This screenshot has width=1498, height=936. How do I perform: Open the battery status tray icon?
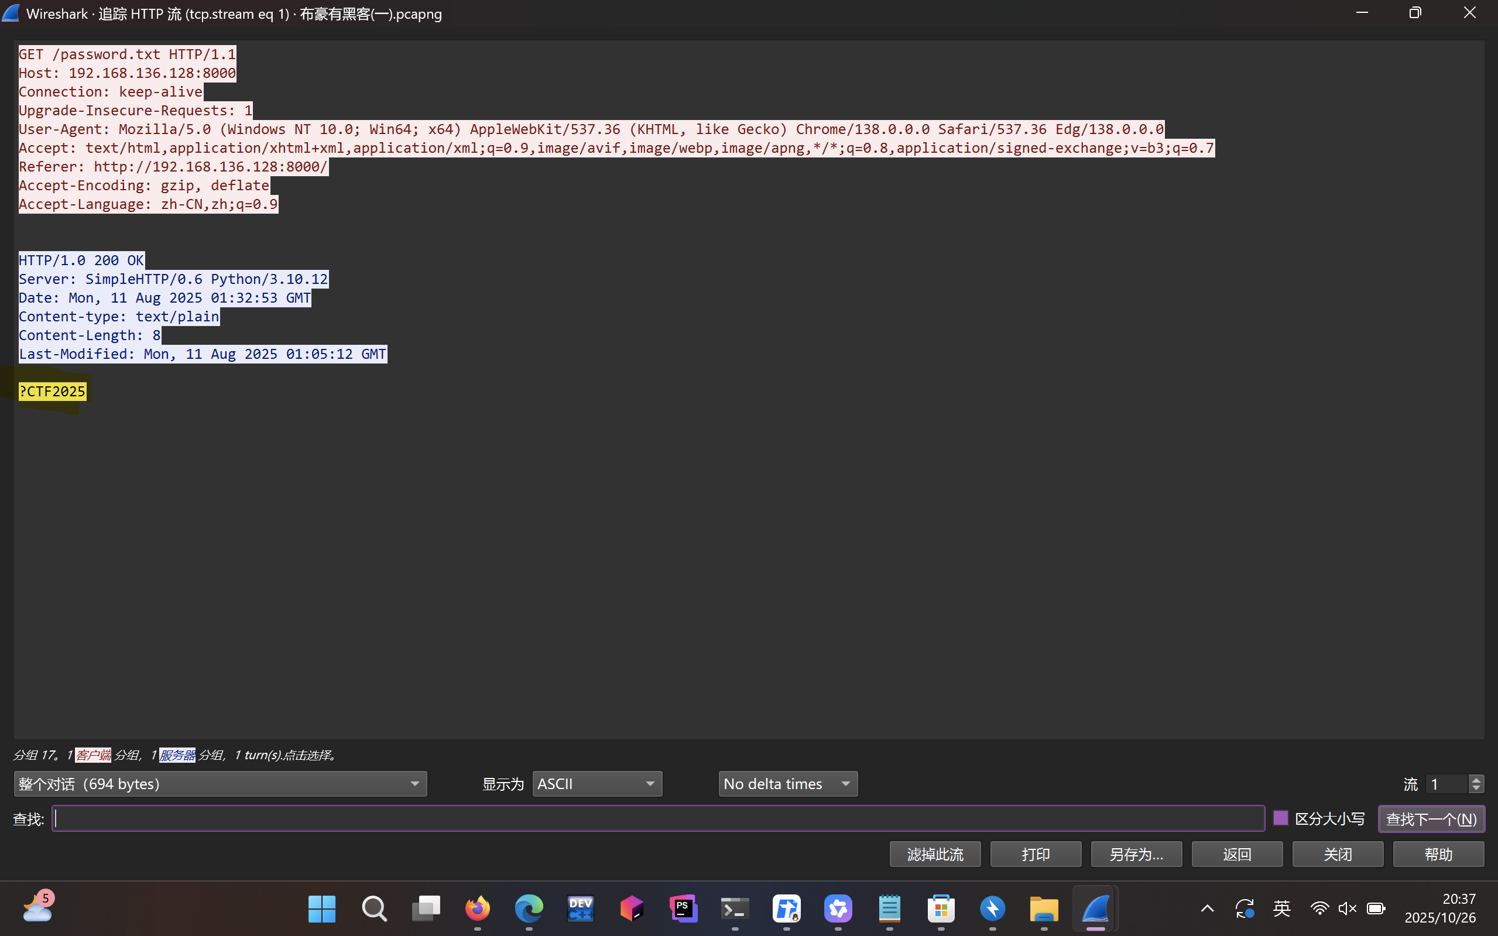point(1376,908)
